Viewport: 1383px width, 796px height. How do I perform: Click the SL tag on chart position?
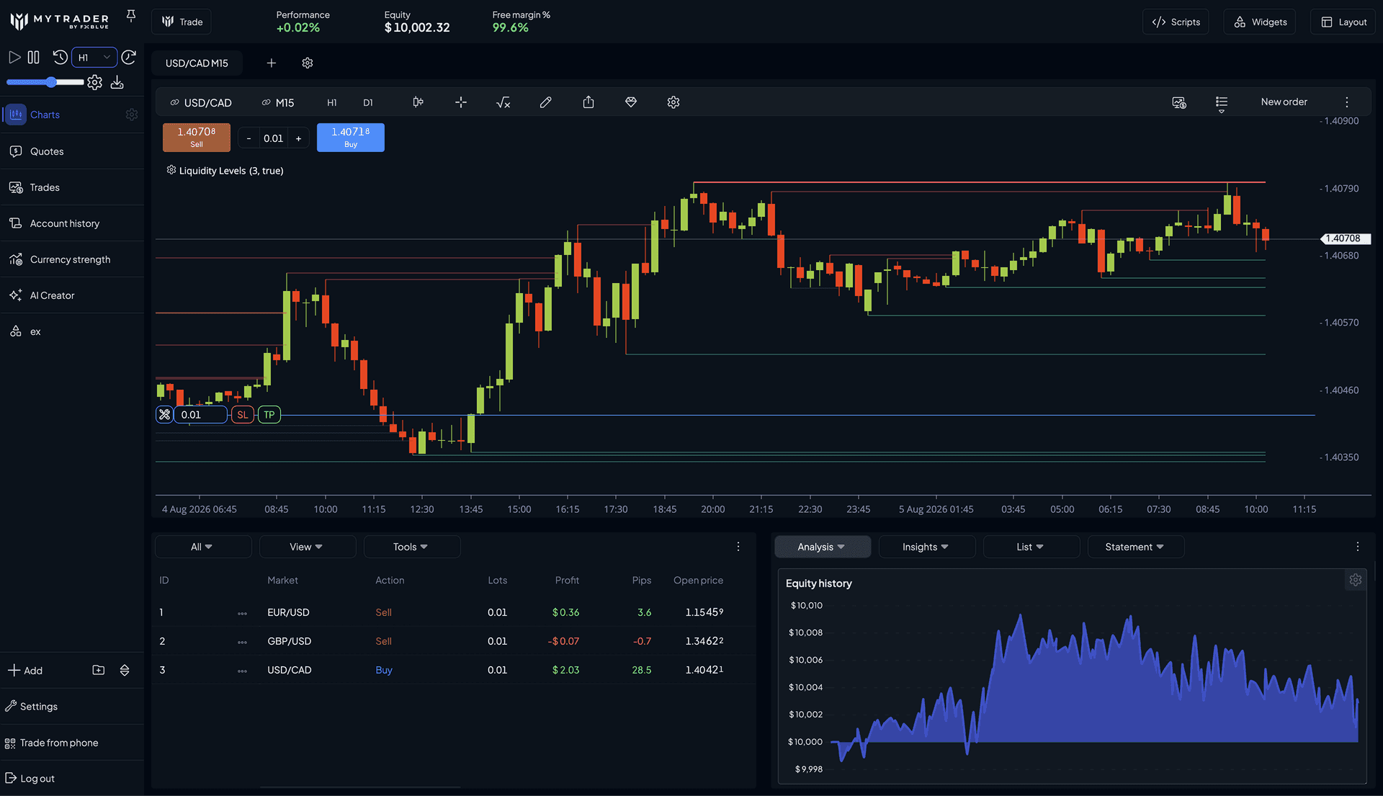pos(243,415)
